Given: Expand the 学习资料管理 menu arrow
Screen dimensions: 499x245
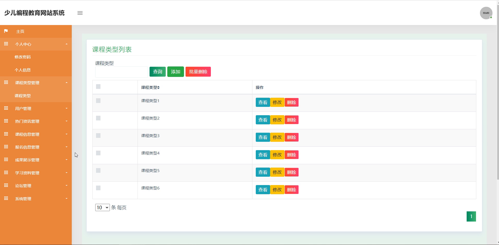Looking at the screenshot, I should 67,173.
